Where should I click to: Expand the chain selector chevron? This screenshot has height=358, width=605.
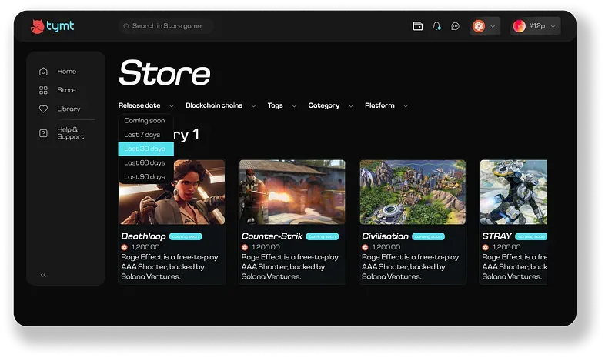click(493, 26)
